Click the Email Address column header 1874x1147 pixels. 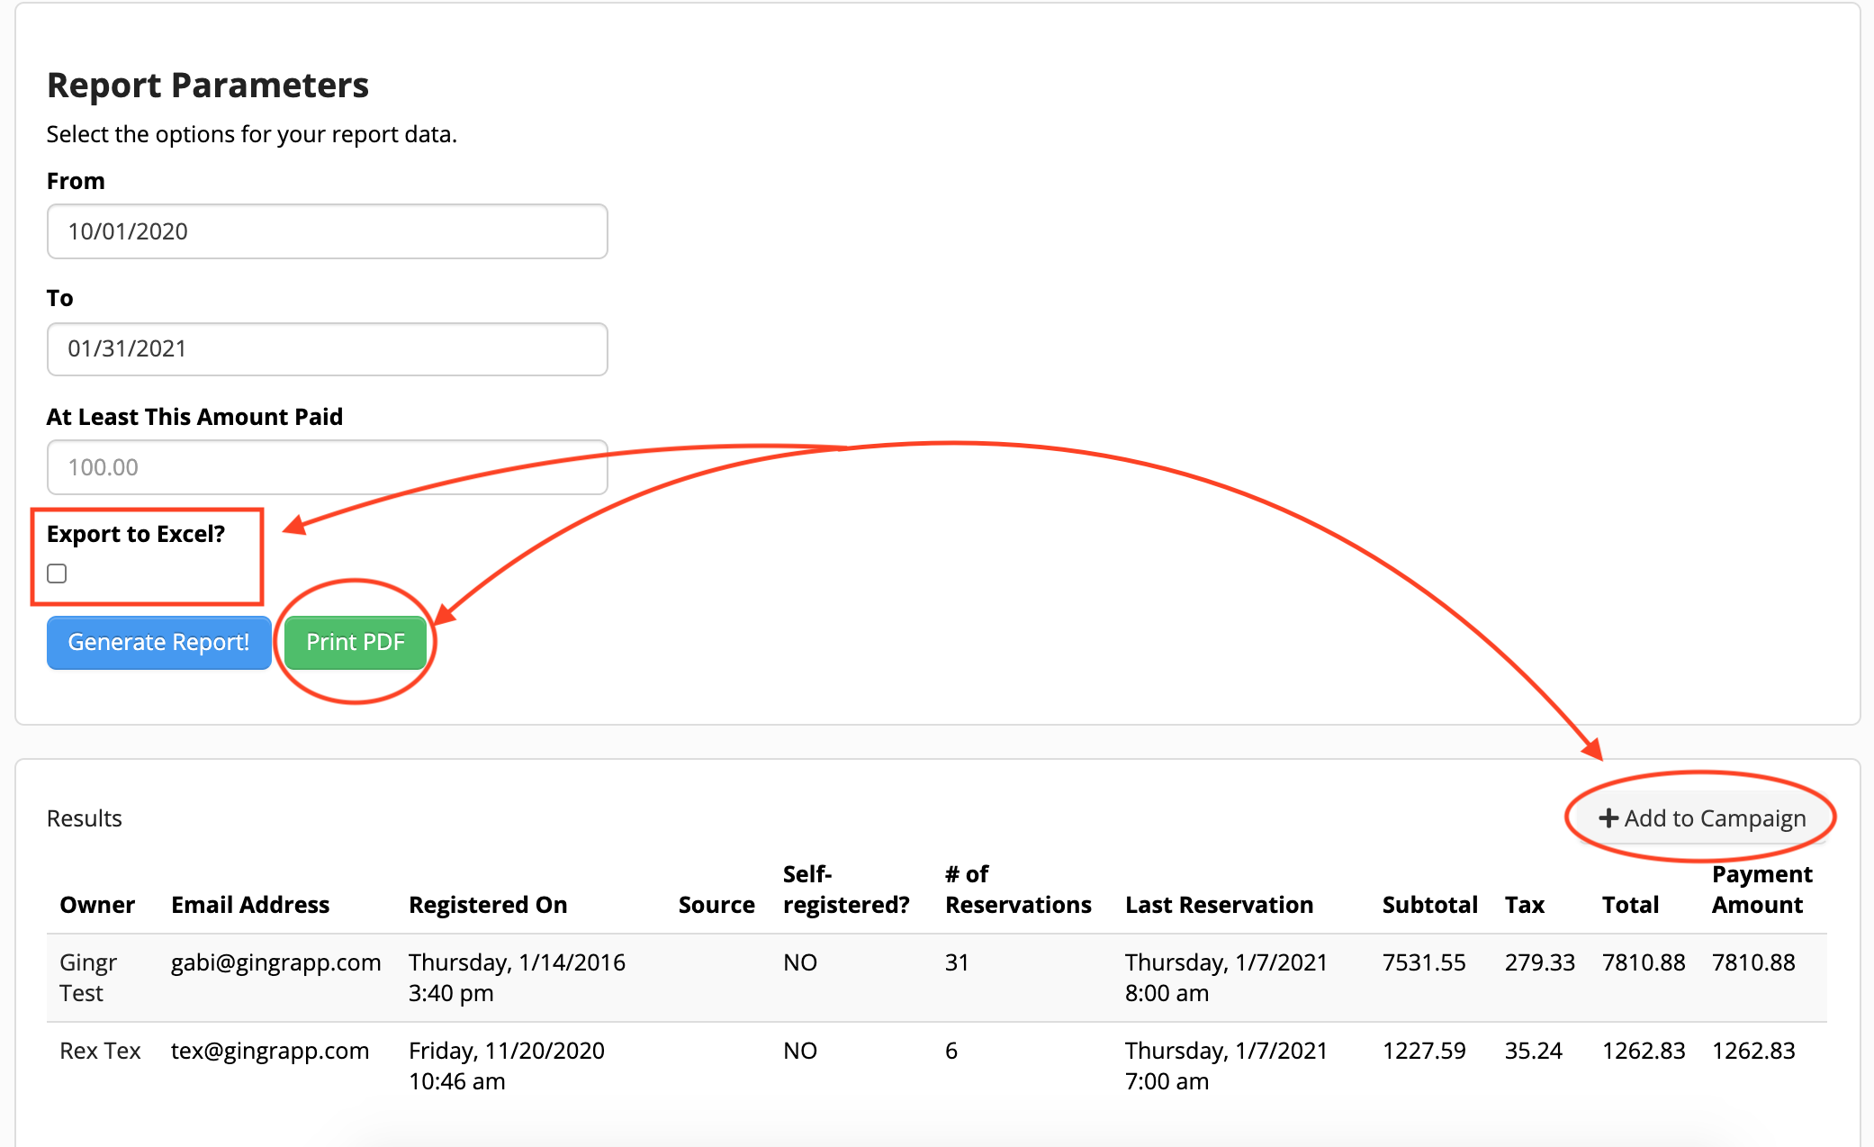click(250, 904)
